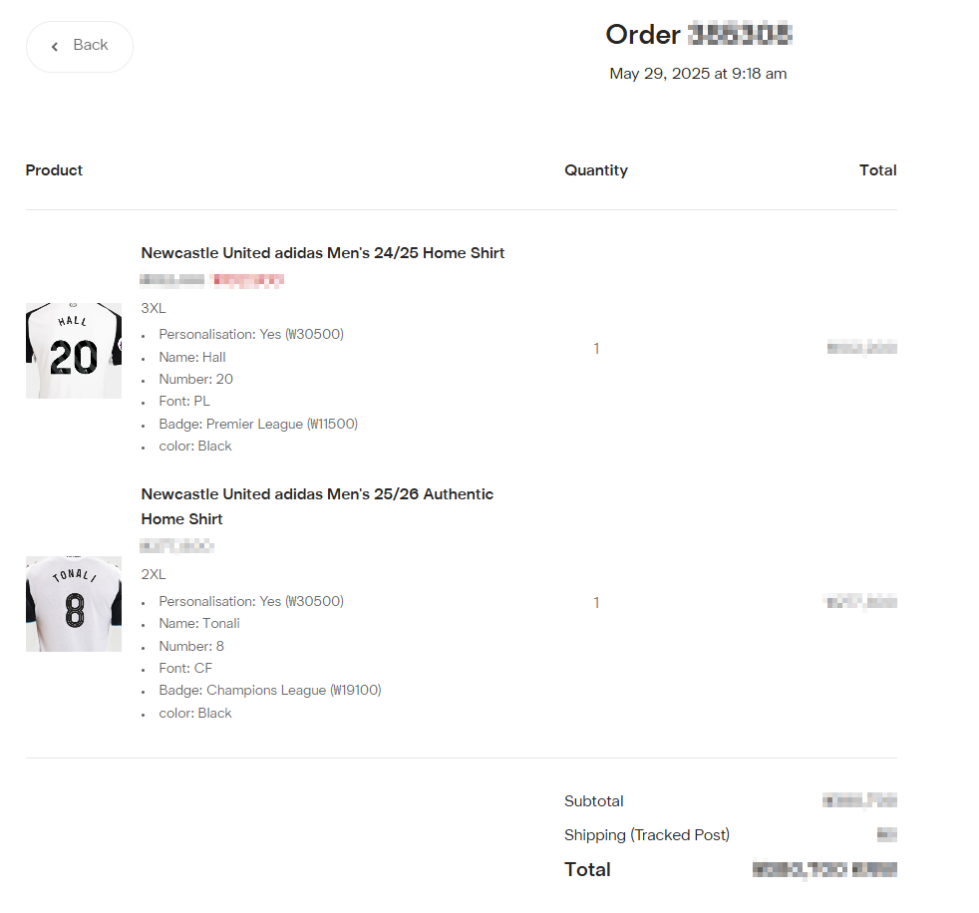Click the Product column header
This screenshot has width=979, height=913.
pyautogui.click(x=54, y=170)
